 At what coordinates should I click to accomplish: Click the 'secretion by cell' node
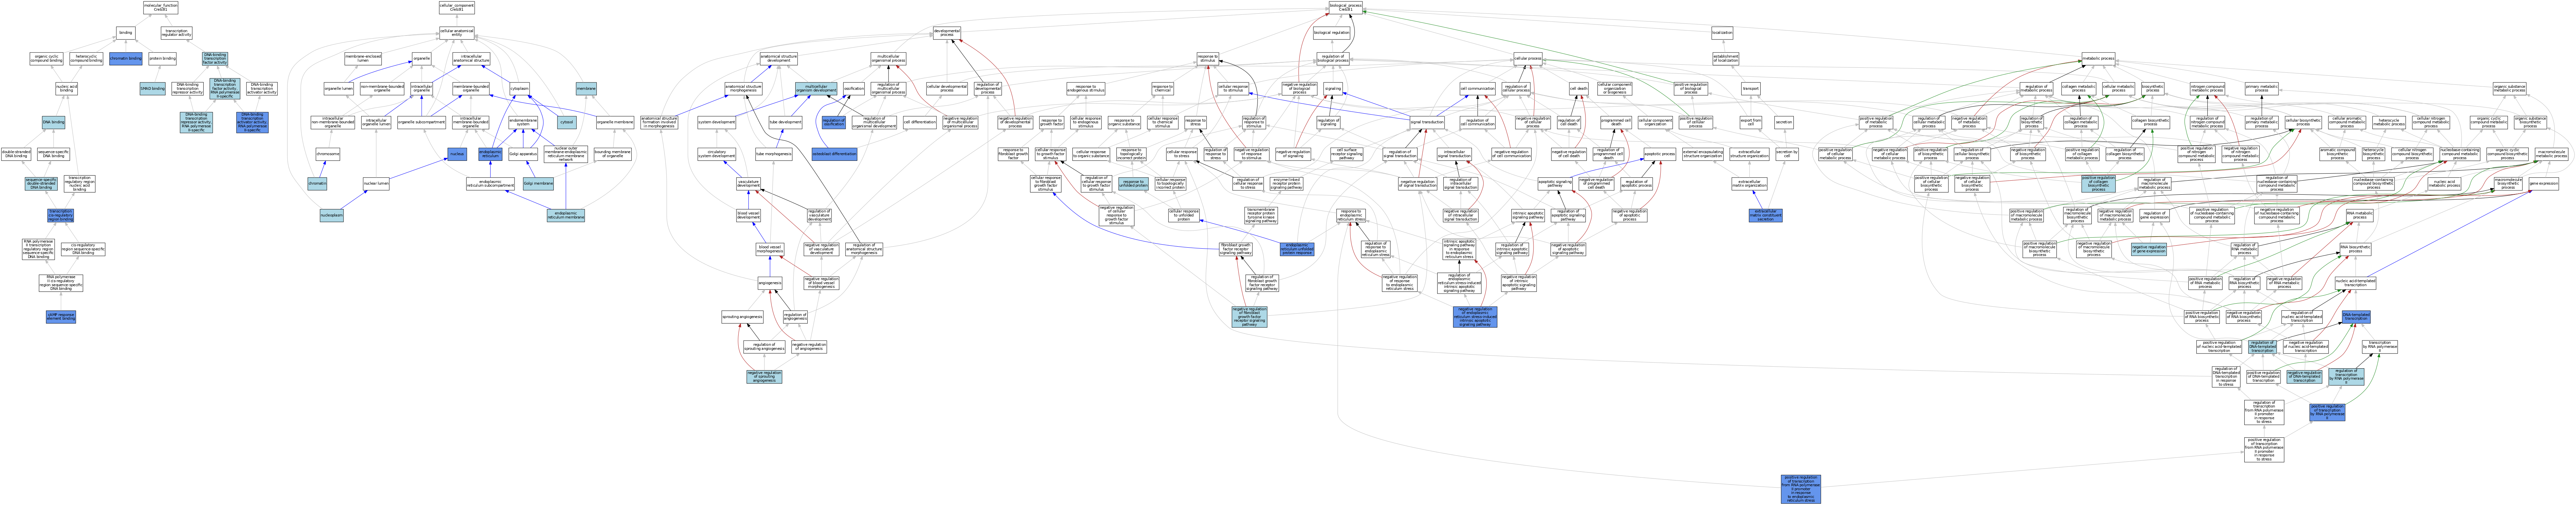click(x=1787, y=154)
